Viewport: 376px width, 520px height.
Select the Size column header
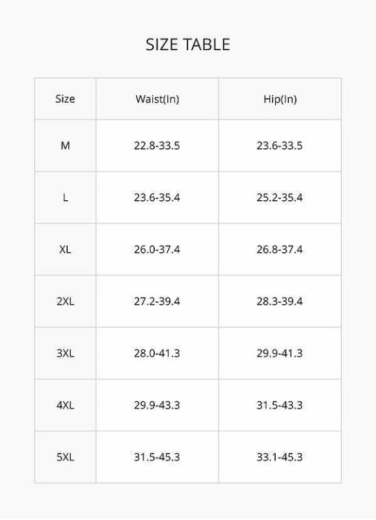pyautogui.click(x=65, y=99)
